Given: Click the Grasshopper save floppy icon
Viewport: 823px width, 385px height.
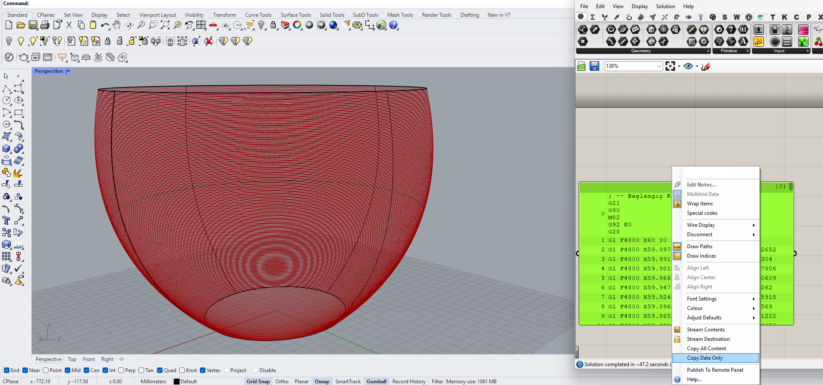Looking at the screenshot, I should click(x=594, y=66).
